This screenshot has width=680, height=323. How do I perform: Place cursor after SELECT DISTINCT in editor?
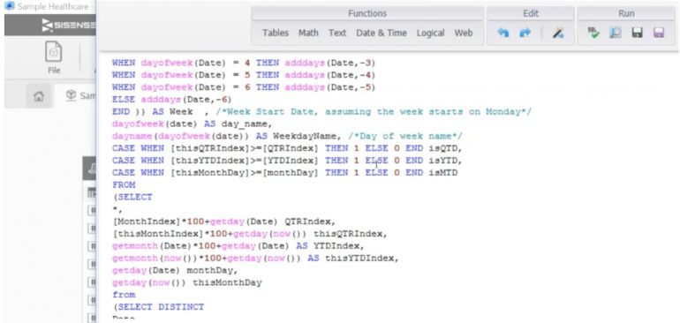[204, 307]
